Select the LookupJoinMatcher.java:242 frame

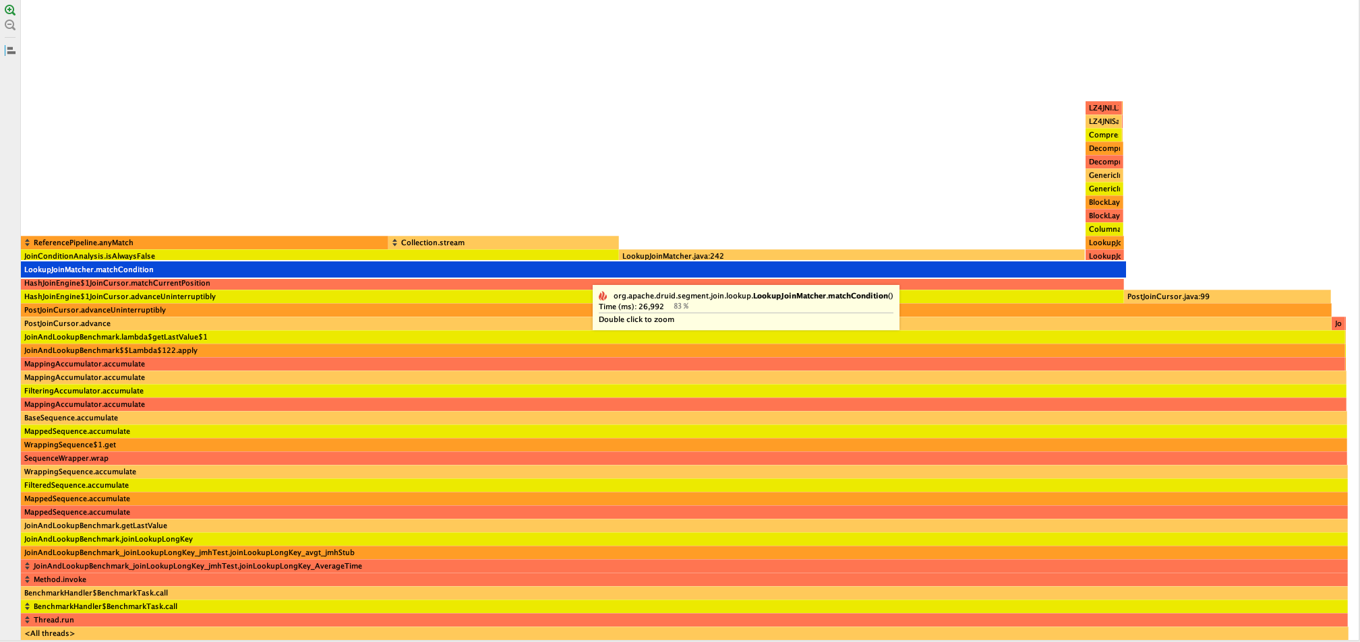(x=852, y=256)
